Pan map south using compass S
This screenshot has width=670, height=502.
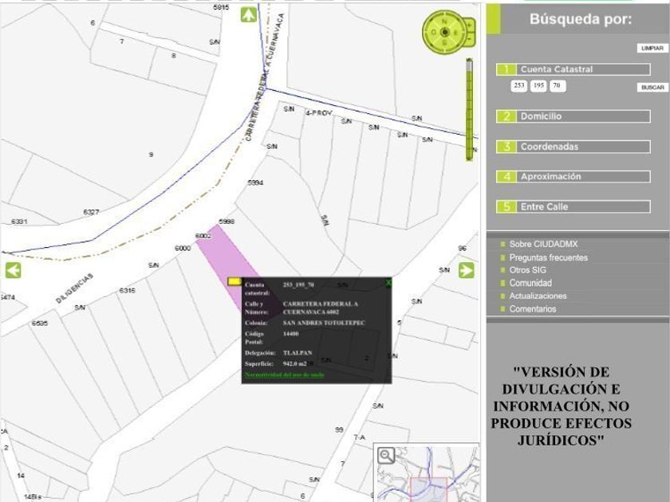444,44
